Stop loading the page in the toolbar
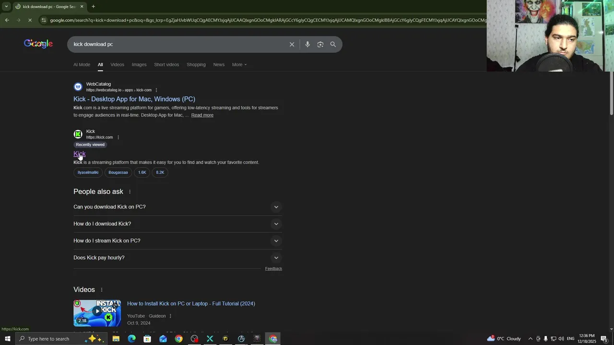Image resolution: width=614 pixels, height=345 pixels. click(30, 20)
